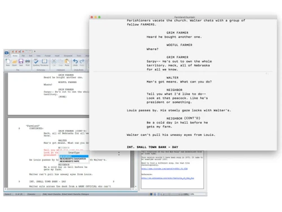The width and height of the screenshot is (282, 212).
Task: Select NEIGHBOR'S DAUGHTER in the SmartType list
Action: click(73, 159)
